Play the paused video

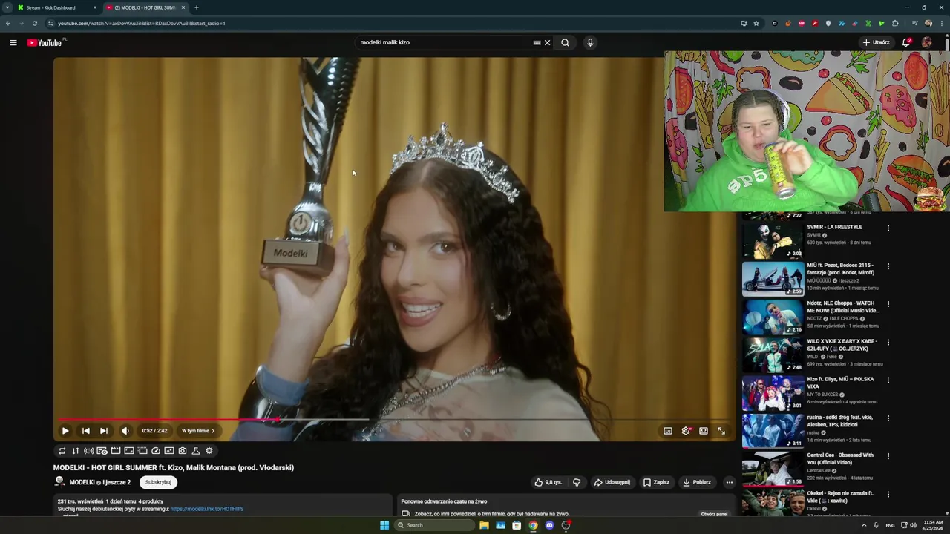click(x=65, y=431)
